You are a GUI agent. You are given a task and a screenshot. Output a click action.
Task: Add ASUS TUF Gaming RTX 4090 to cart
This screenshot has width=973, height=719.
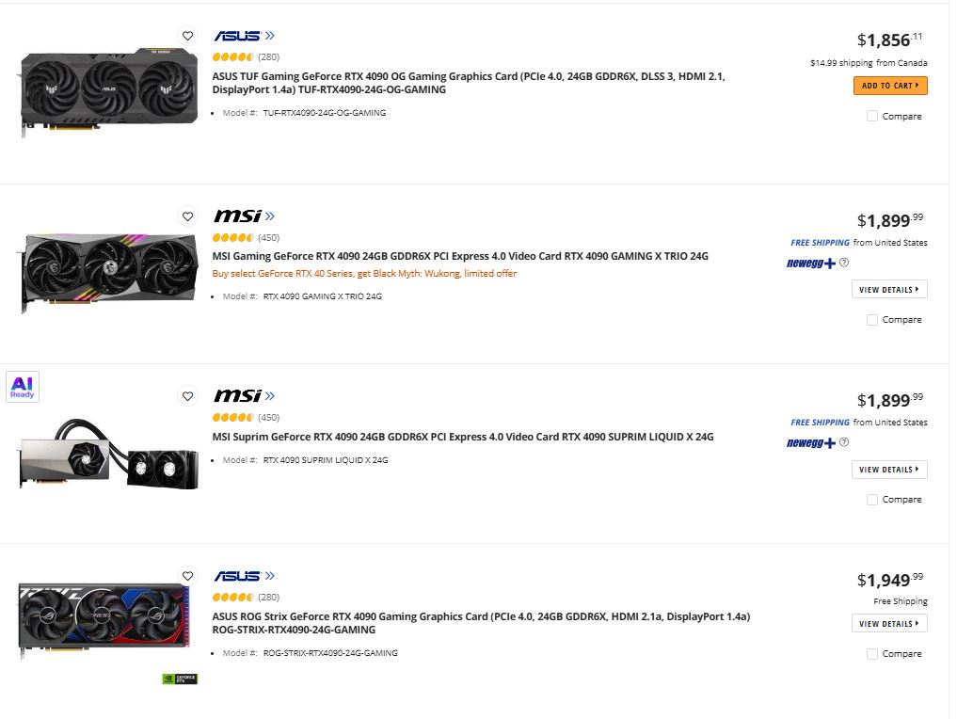pos(890,86)
